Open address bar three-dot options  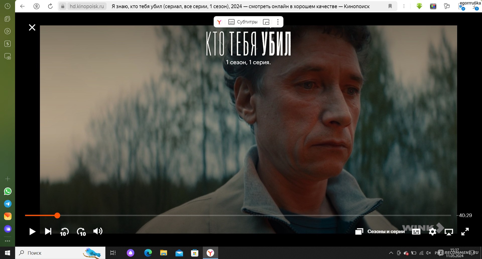[x=404, y=6]
